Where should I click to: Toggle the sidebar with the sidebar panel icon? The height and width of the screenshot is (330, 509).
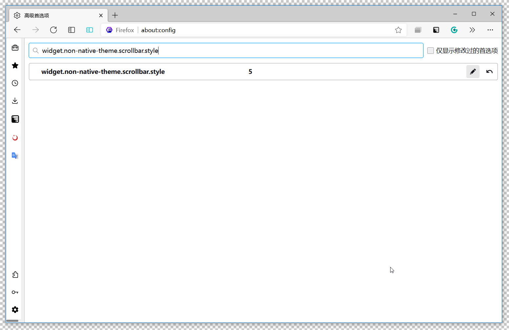[x=72, y=30]
